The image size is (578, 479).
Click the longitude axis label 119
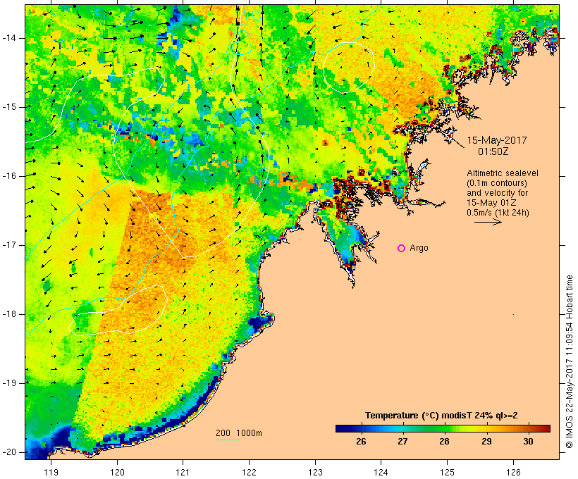(x=51, y=473)
